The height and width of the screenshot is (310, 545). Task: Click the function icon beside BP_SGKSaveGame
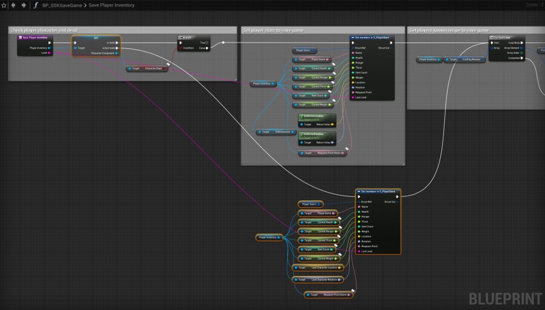[36, 5]
